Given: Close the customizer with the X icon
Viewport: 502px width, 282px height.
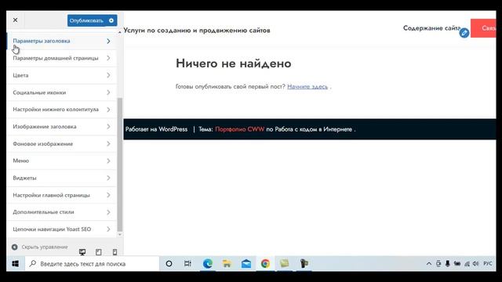Looking at the screenshot, I should click(16, 20).
